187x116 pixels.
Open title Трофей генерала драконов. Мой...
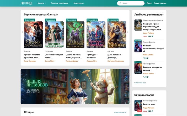click(32, 56)
